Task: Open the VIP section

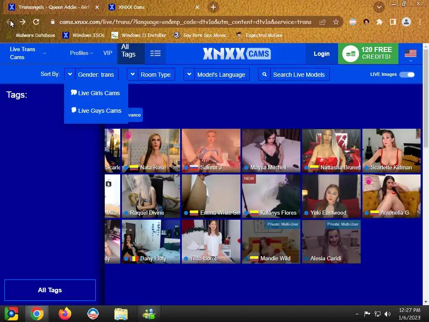Action: pyautogui.click(x=108, y=53)
